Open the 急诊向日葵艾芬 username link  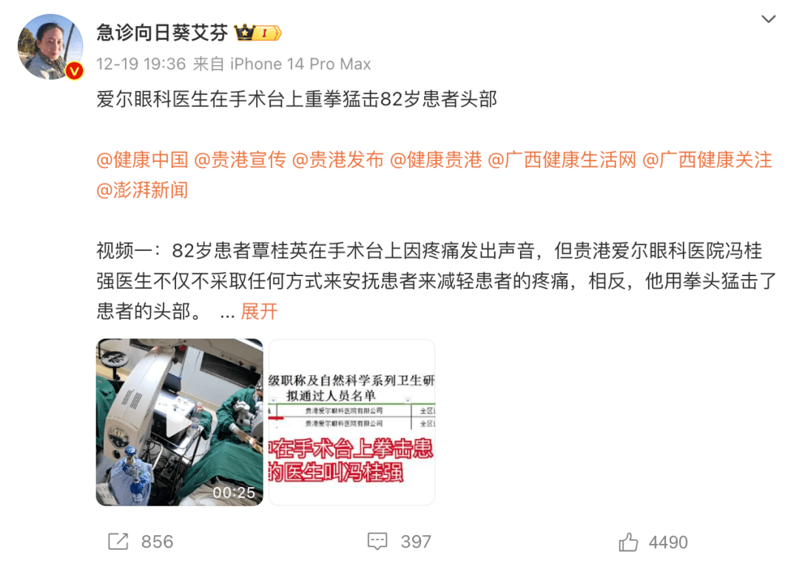[x=162, y=33]
